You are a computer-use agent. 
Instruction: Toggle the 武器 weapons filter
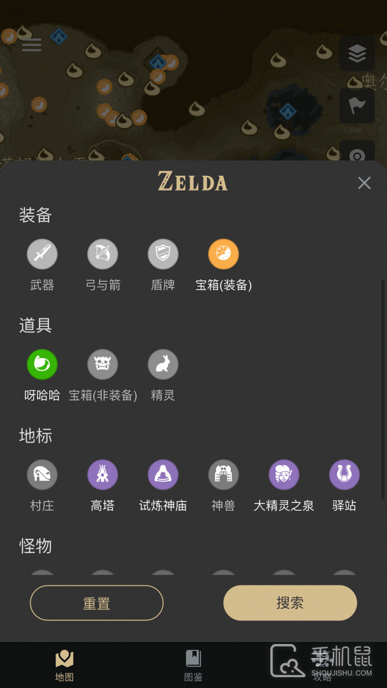point(42,255)
